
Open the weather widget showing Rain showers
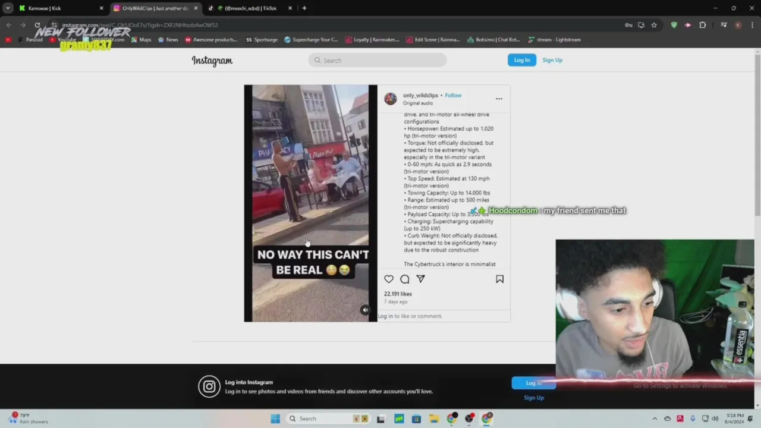click(x=28, y=418)
